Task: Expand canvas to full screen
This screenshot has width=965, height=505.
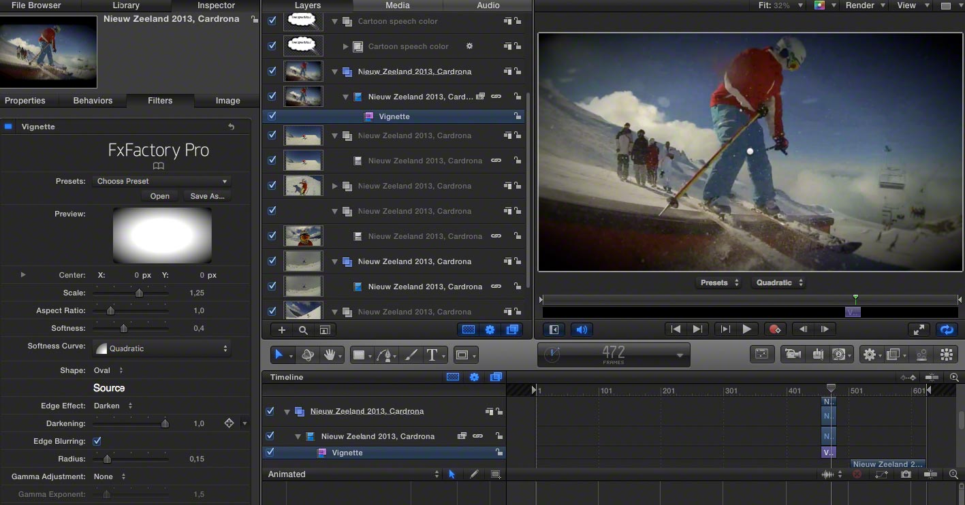Action: tap(919, 329)
